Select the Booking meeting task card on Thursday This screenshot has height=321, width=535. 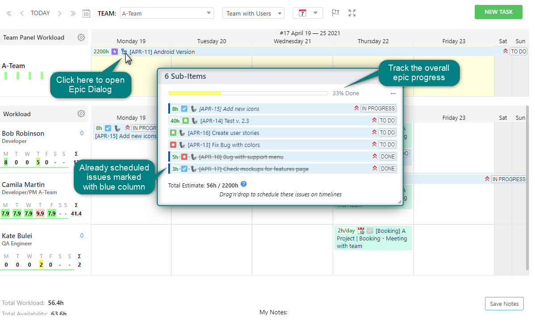pos(373,238)
